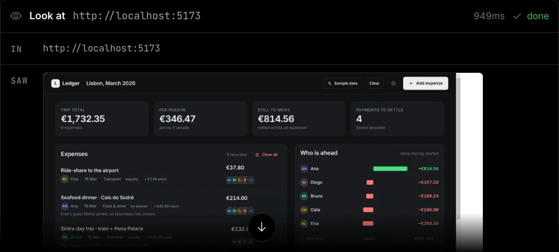Click the Sample data button

(x=342, y=83)
